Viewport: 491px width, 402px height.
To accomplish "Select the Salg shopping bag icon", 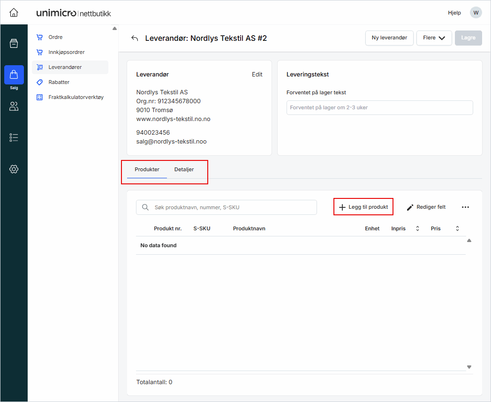I will coord(14,75).
